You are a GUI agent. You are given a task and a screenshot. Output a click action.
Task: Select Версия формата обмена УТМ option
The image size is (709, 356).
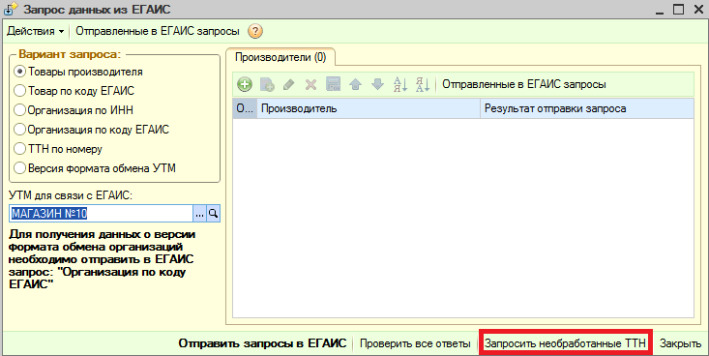tap(95, 168)
